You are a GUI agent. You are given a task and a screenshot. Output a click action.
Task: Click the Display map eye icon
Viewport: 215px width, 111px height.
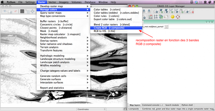[x=5, y=11]
